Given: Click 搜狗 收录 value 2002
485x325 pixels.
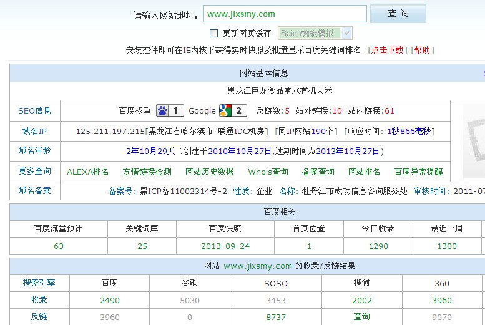Looking at the screenshot, I should tap(362, 300).
